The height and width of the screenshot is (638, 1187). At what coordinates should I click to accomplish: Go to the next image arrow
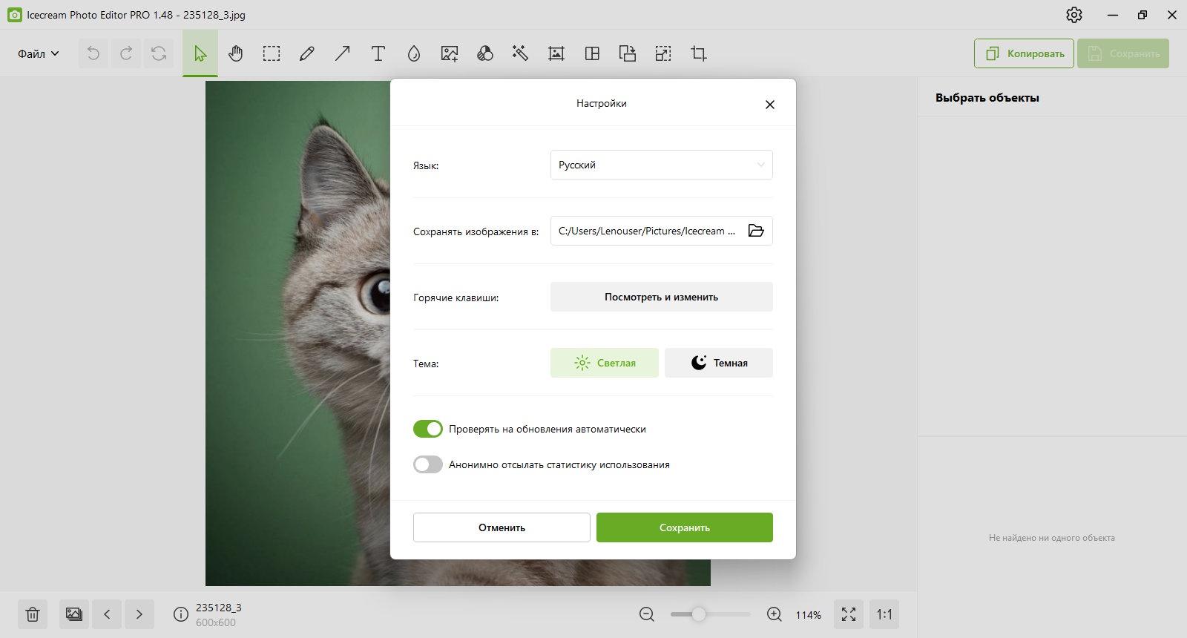coord(139,614)
